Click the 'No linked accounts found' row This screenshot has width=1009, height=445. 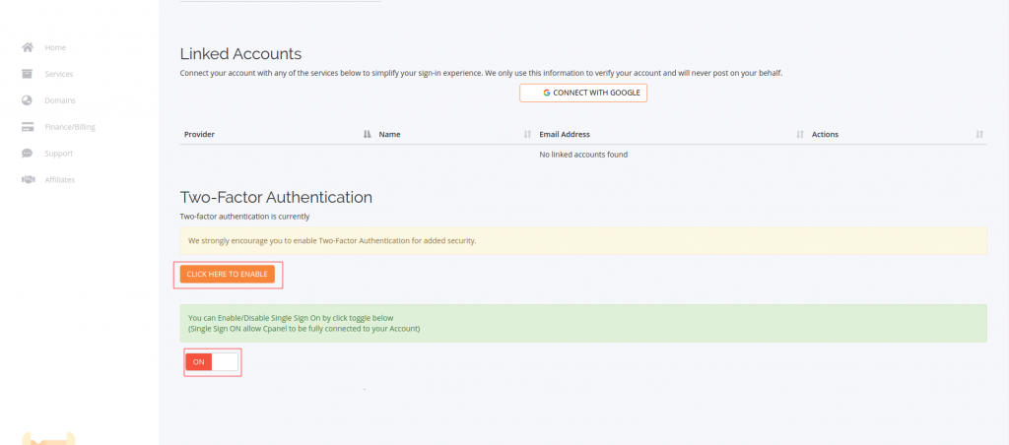click(583, 155)
